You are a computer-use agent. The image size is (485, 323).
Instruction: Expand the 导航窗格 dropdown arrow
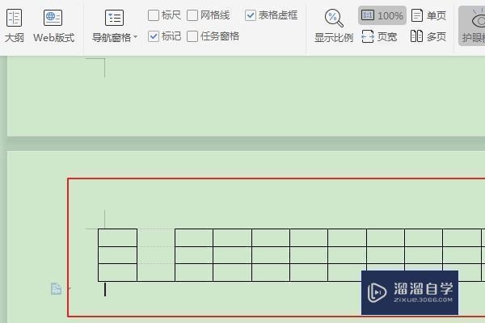(135, 37)
